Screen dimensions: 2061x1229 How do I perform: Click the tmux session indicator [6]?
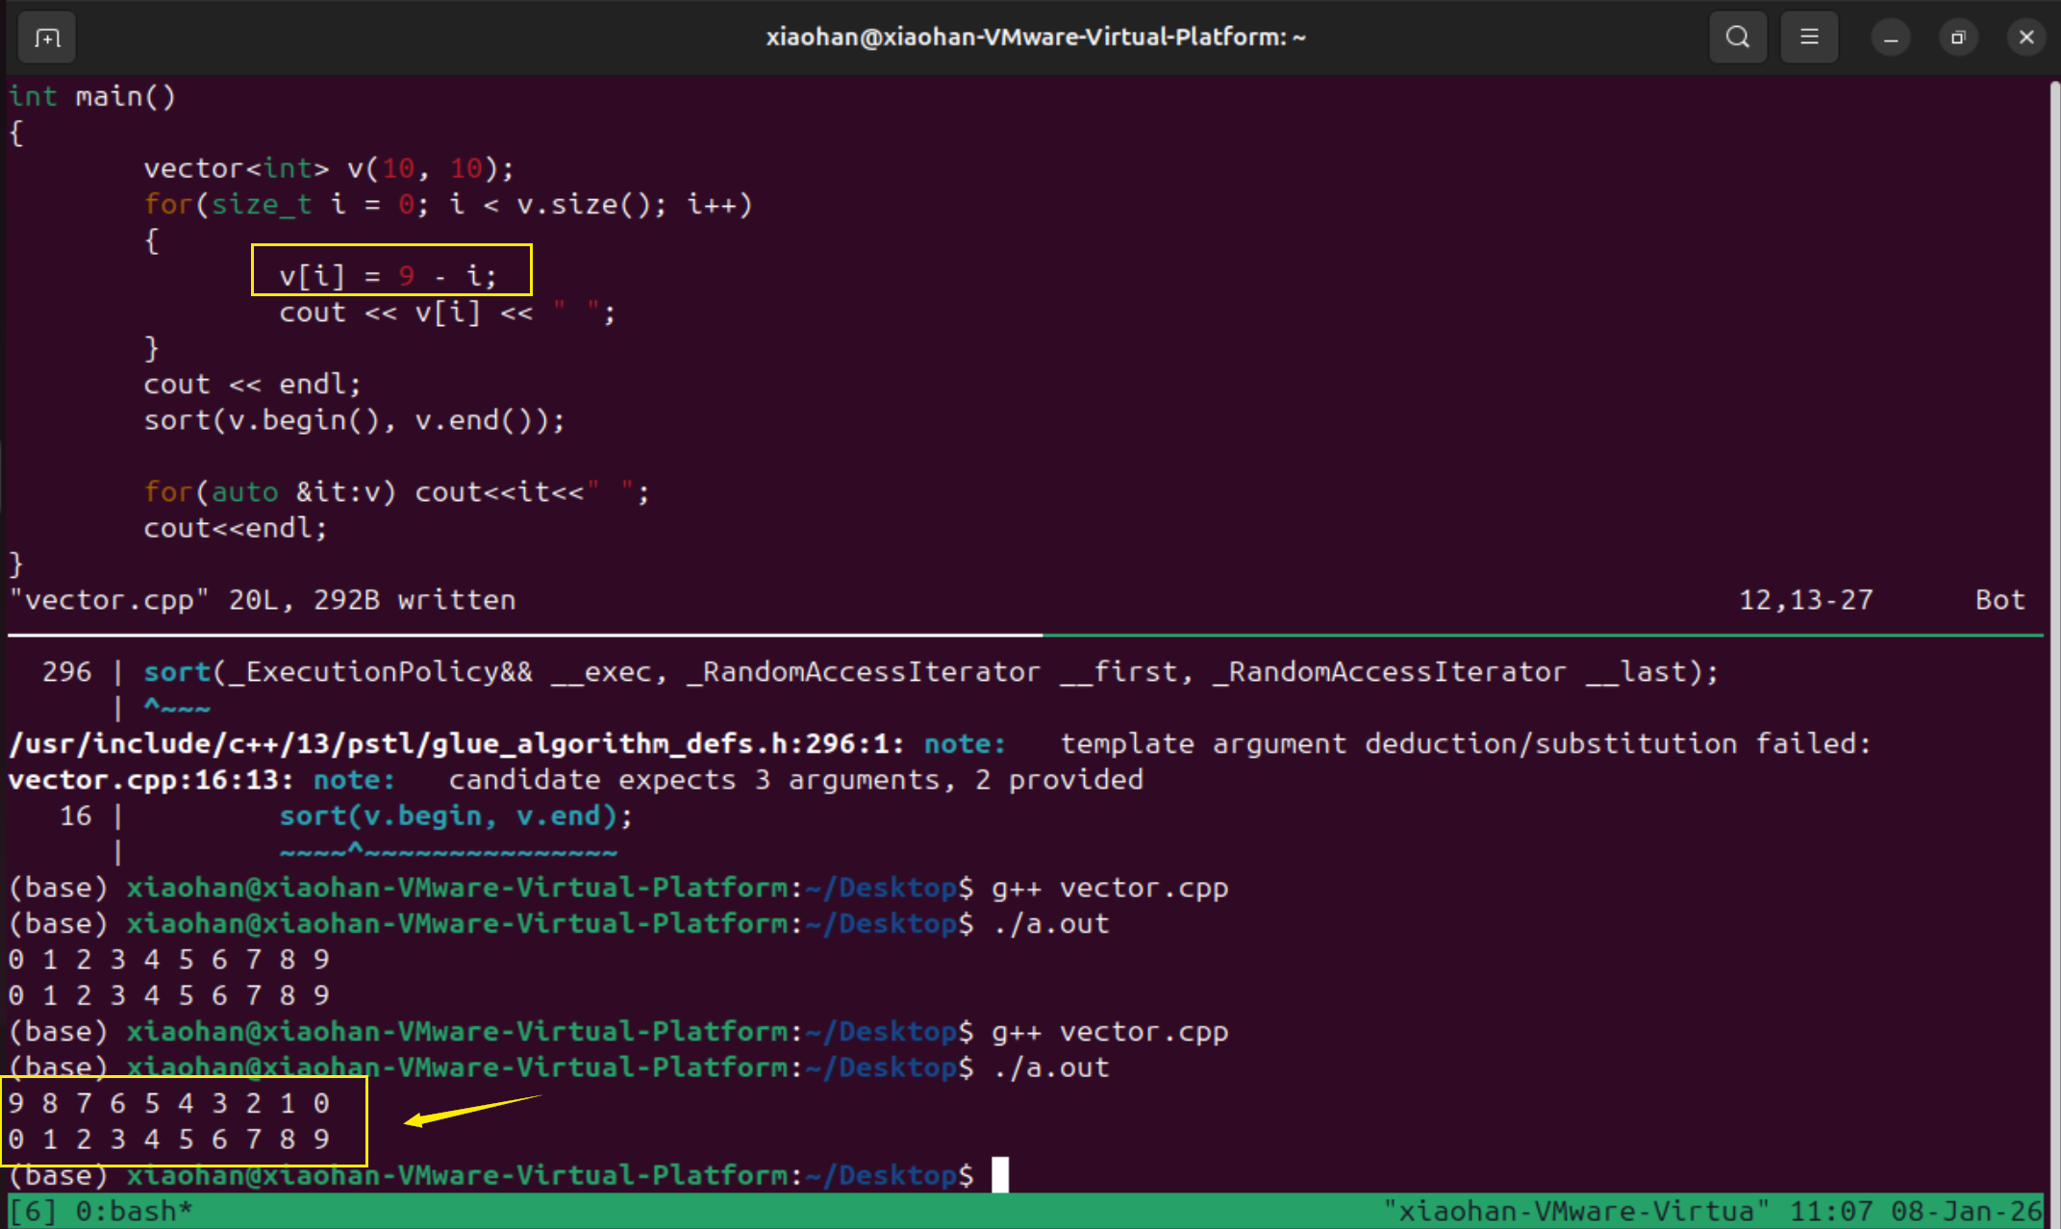[33, 1211]
